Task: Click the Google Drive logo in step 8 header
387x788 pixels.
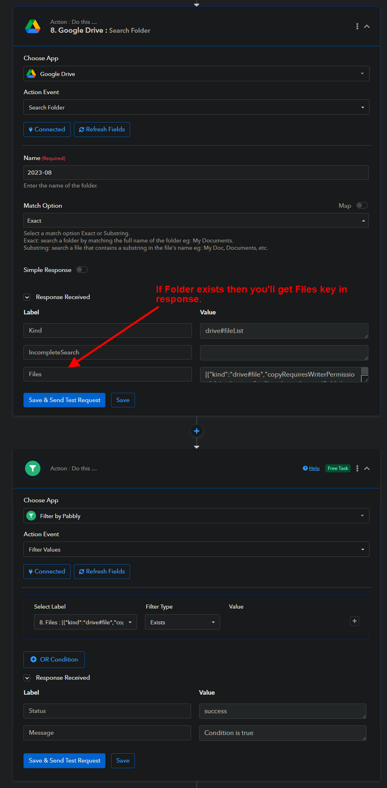Action: pyautogui.click(x=33, y=26)
